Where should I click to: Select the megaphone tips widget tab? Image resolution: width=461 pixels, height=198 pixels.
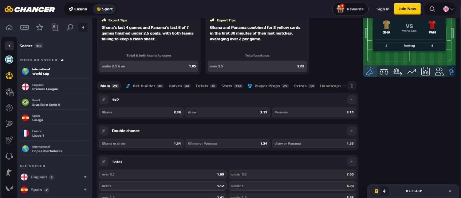coord(370,71)
